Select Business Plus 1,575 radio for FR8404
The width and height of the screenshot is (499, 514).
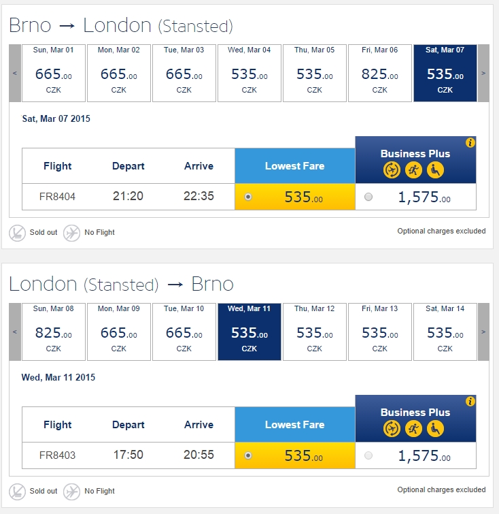(368, 197)
